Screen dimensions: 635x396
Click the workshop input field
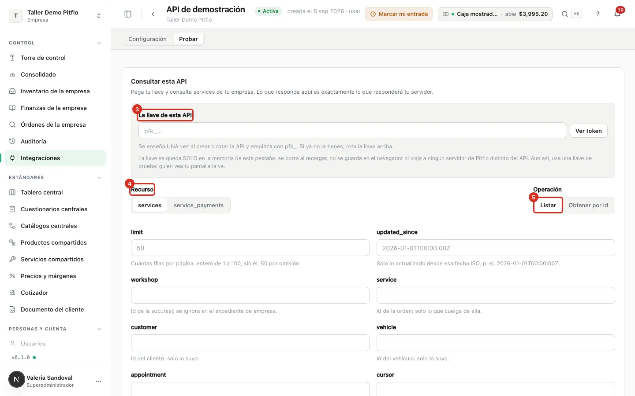250,295
